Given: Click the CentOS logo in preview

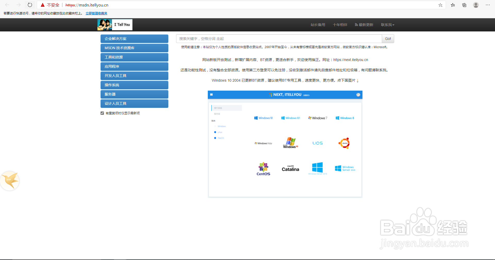Looking at the screenshot, I should tap(263, 169).
